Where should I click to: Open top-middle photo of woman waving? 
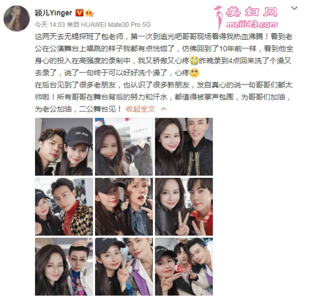tap(124, 147)
